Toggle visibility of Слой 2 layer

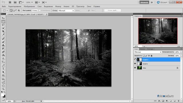click(x=135, y=60)
